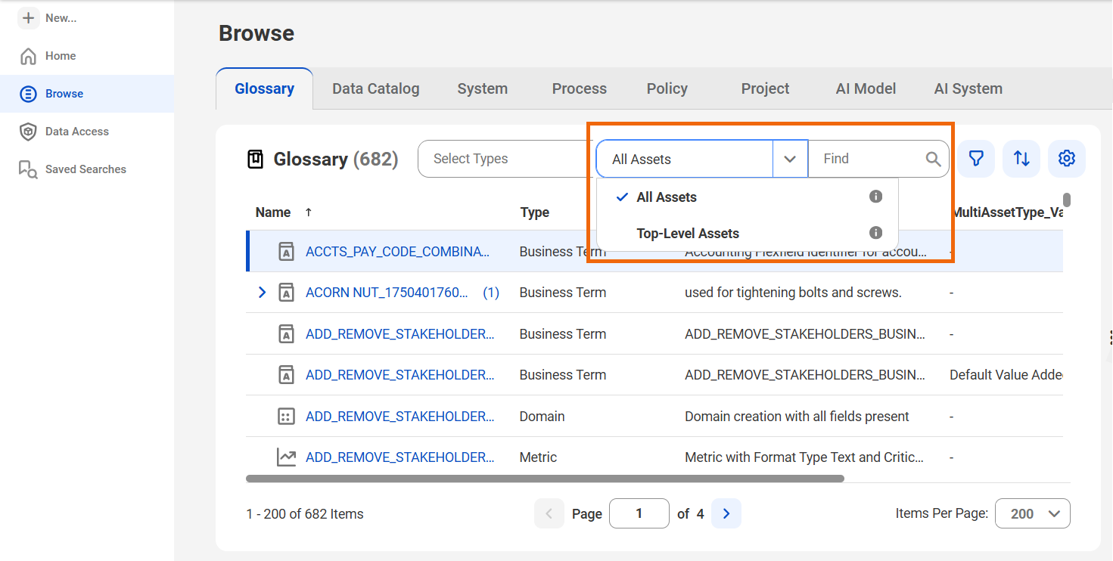The width and height of the screenshot is (1113, 561).
Task: Open the table settings gear
Action: 1067,159
